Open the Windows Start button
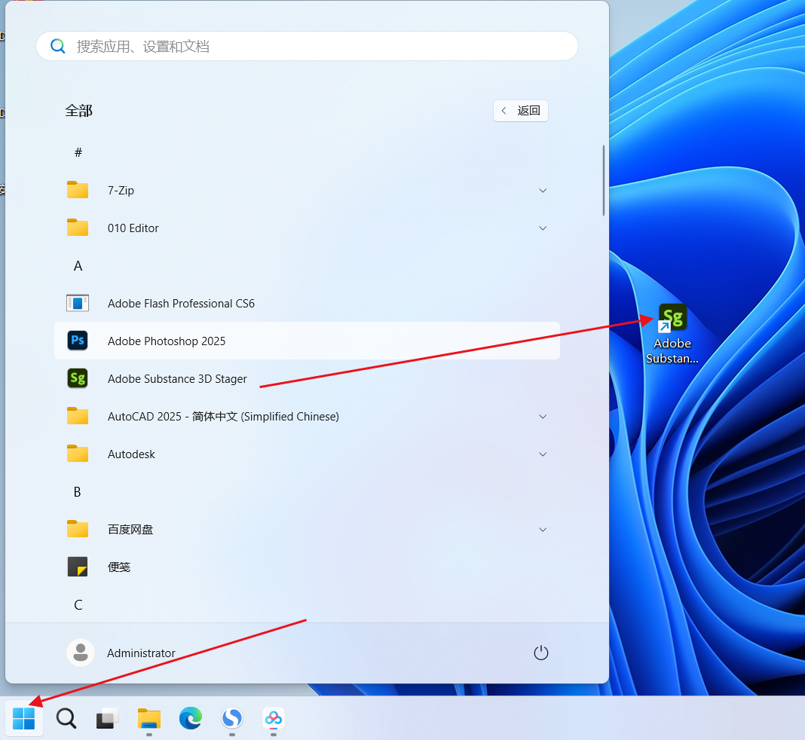The image size is (805, 740). pos(23,718)
